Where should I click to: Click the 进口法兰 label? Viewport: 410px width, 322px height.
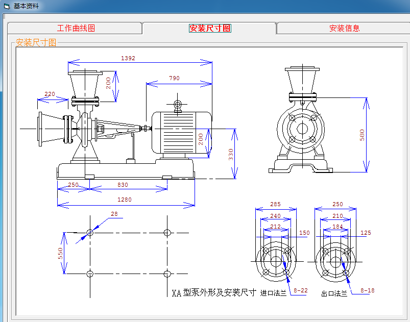[273, 293]
